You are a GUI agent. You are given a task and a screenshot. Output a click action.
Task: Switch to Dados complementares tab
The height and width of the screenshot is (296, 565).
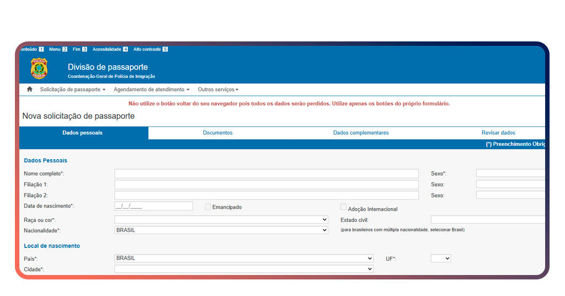[x=361, y=133]
